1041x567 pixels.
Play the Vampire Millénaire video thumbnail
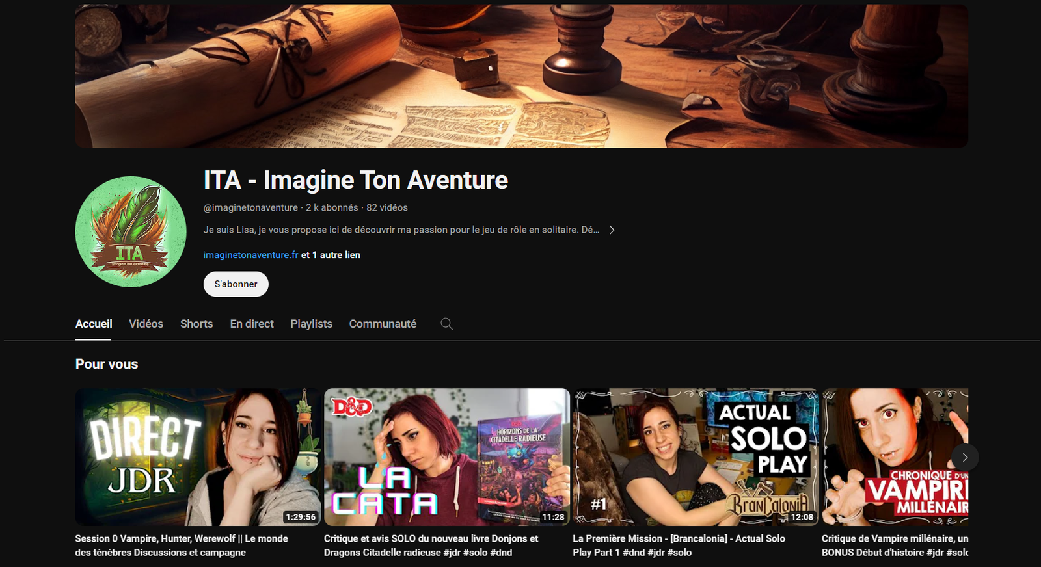click(895, 457)
